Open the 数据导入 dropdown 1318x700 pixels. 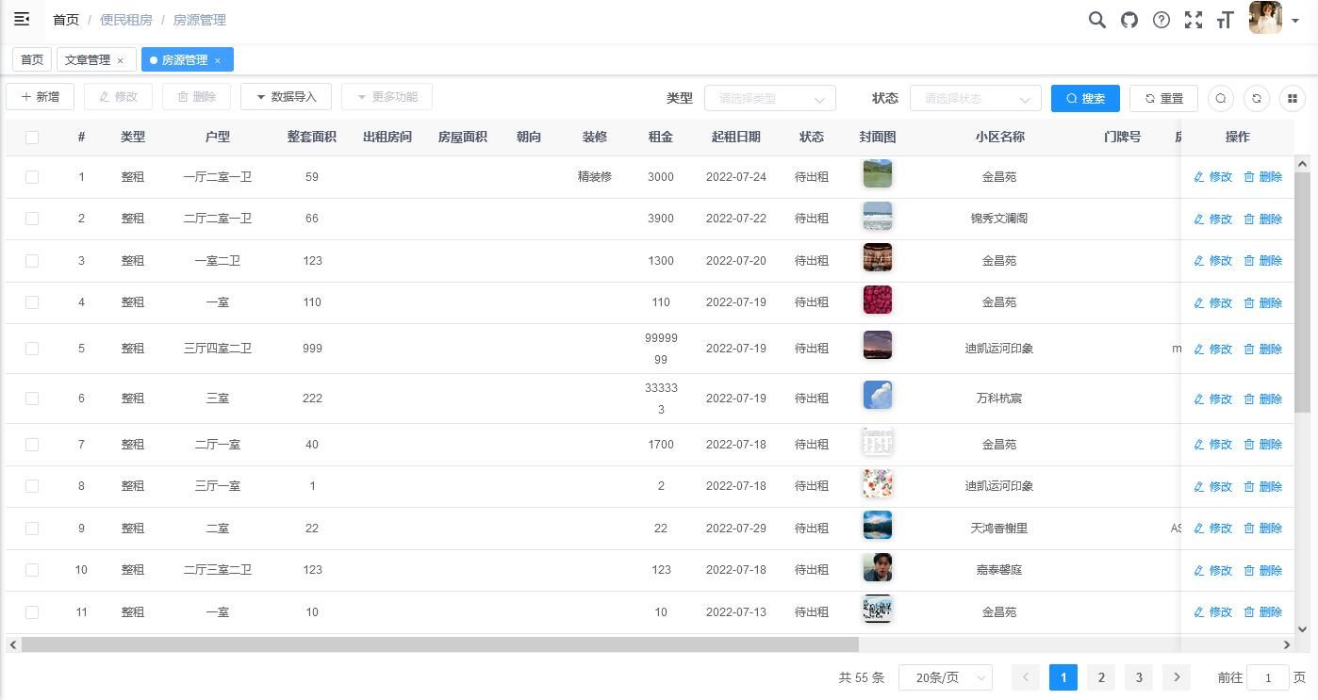point(286,97)
